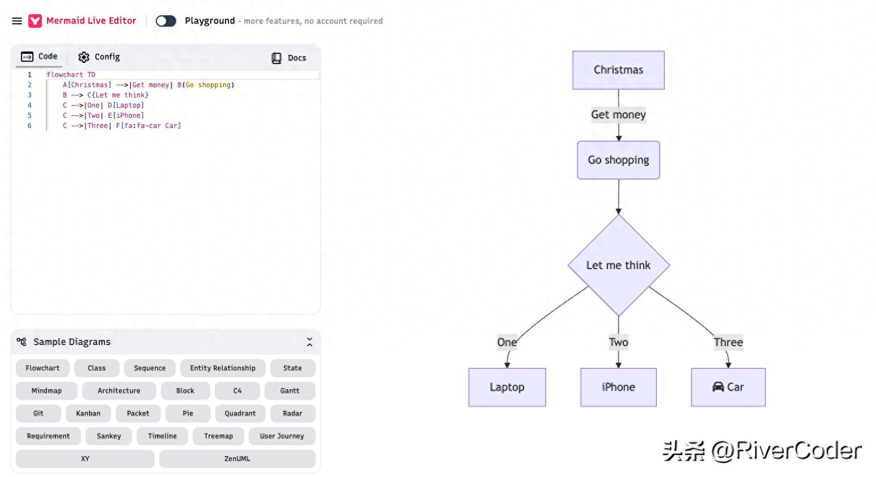Image resolution: width=876 pixels, height=477 pixels.
Task: Click line 1 in code editor
Action: [170, 75]
